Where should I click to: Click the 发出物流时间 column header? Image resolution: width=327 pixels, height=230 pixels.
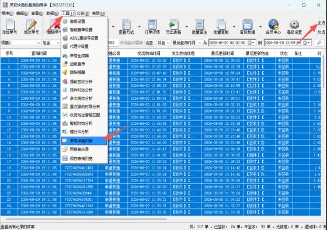(149, 53)
